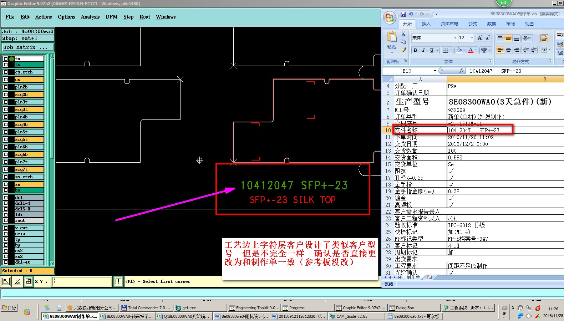564x321 pixels.
Task: Apply Italic formatting in Excel
Action: 423,50
